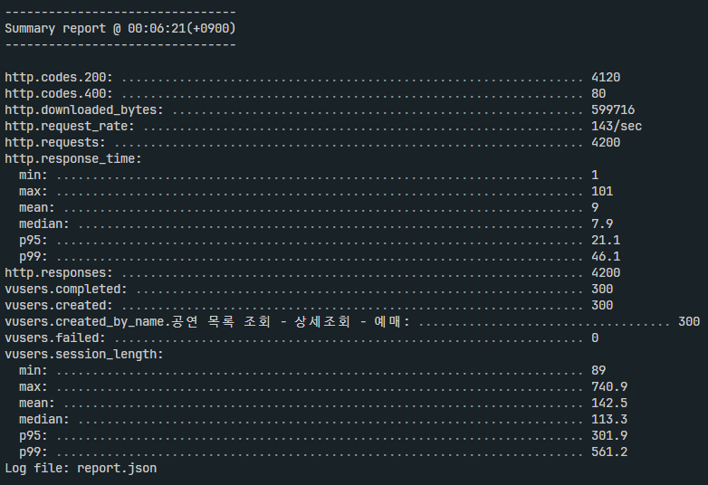Click session length mean value 142.5
This screenshot has height=485, width=708.
pos(609,403)
